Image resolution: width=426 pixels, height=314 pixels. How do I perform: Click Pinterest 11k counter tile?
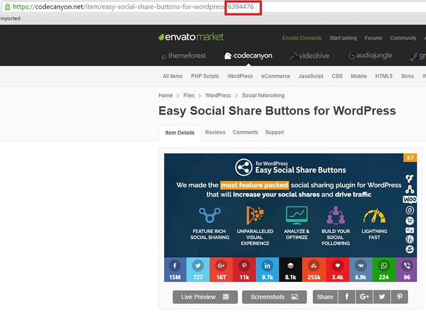click(x=244, y=270)
